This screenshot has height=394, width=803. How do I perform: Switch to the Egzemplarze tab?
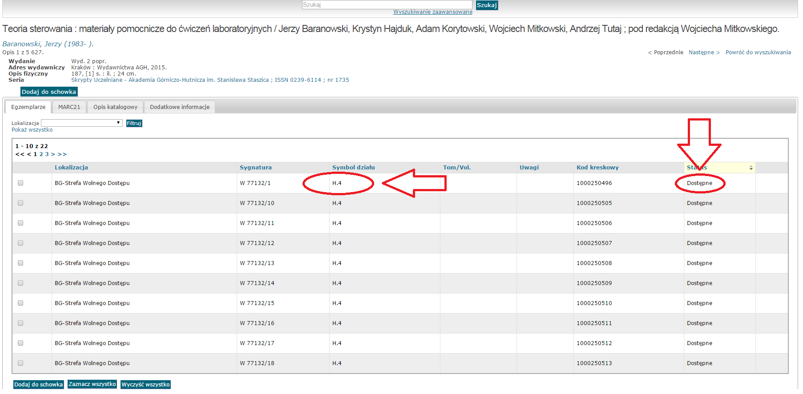28,107
